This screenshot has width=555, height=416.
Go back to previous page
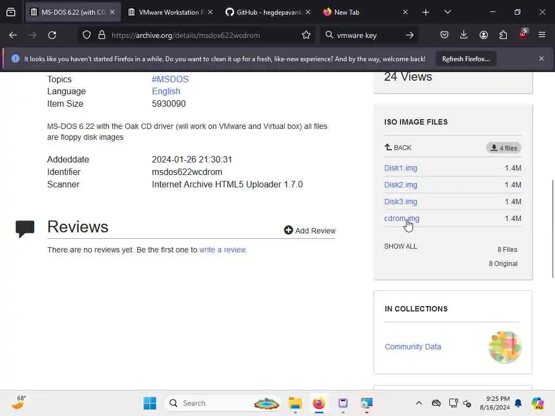point(13,35)
